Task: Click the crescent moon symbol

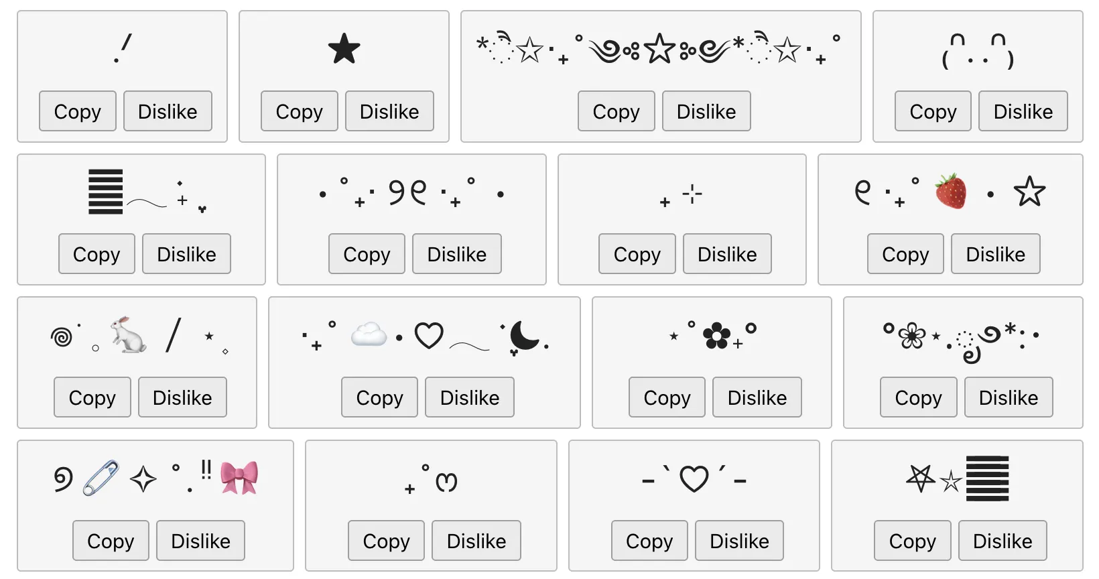Action: tap(523, 335)
